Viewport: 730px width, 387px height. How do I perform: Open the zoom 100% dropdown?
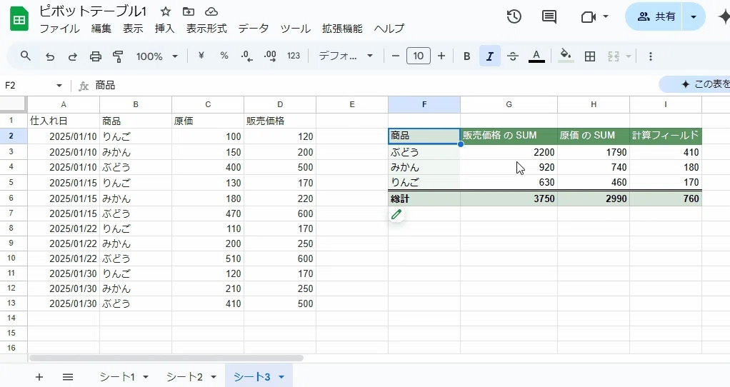pos(157,56)
